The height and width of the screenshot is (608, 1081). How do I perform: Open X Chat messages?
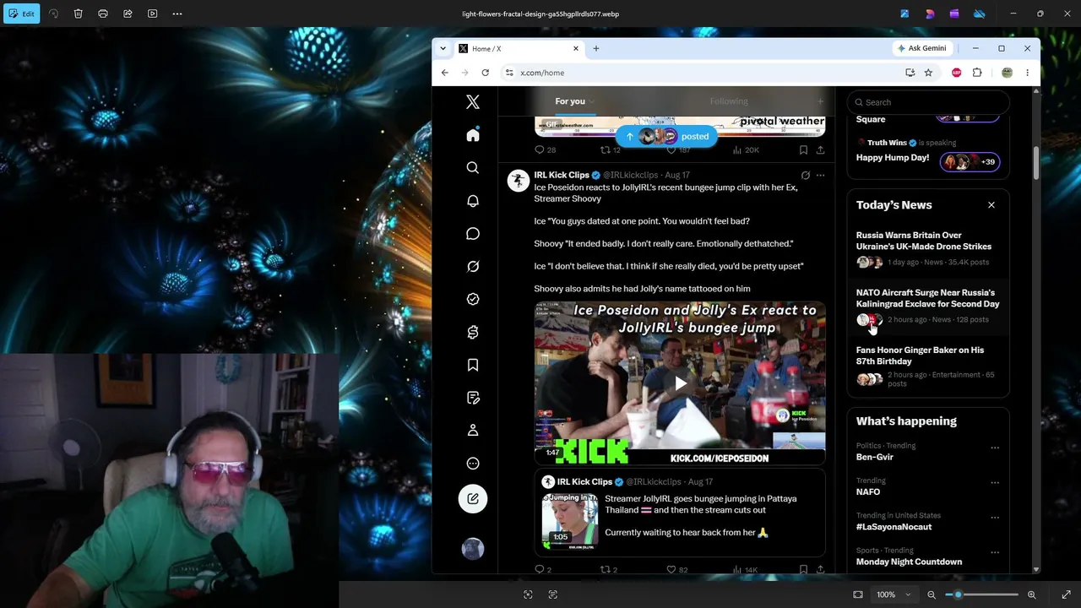tap(473, 234)
